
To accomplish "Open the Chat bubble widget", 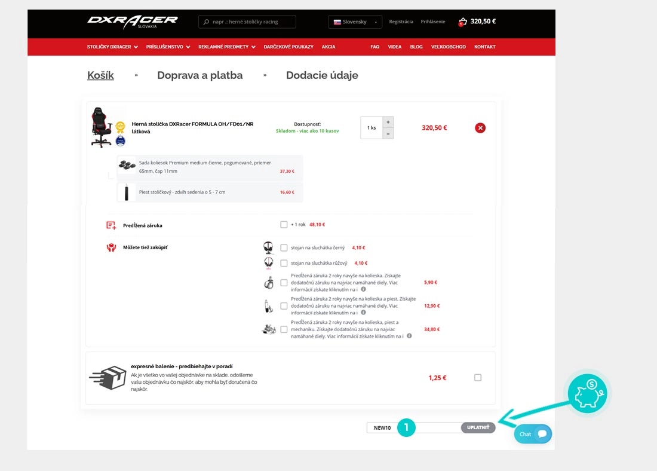I will pos(533,434).
